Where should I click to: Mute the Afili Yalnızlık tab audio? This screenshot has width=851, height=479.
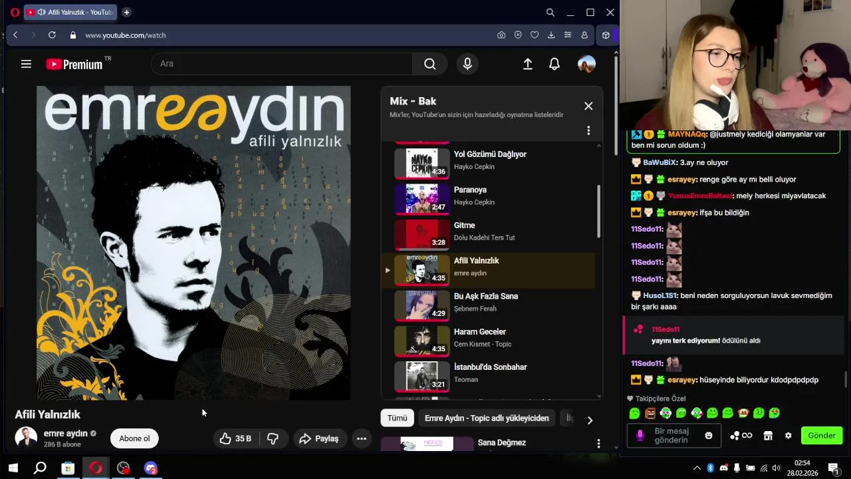[x=41, y=12]
